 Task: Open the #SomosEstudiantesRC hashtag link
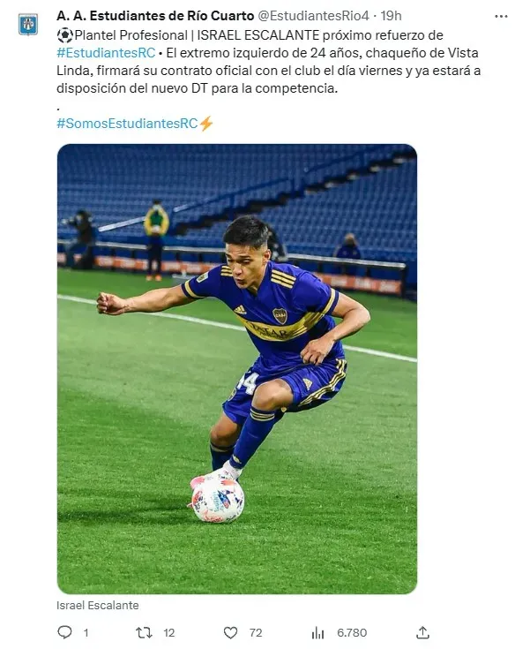tap(127, 124)
